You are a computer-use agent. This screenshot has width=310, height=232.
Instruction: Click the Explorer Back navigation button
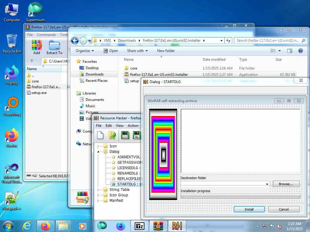[x=75, y=41]
